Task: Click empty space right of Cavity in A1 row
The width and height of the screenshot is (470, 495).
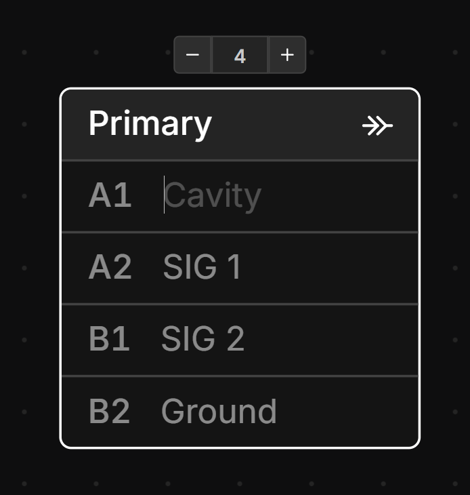Action: (x=339, y=196)
